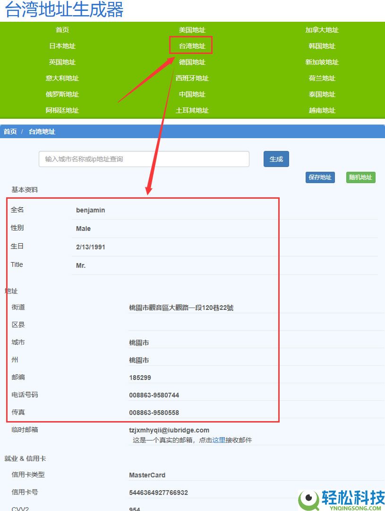This screenshot has height=511, width=385.
Task: Open the 英国地址 section
Action: point(62,62)
